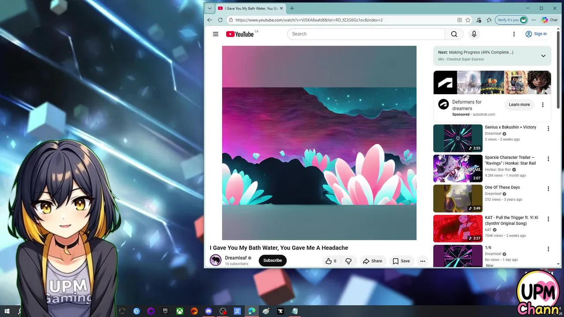The width and height of the screenshot is (564, 317).
Task: Open Genius x Bakushin = Victory thumbnail
Action: point(458,138)
